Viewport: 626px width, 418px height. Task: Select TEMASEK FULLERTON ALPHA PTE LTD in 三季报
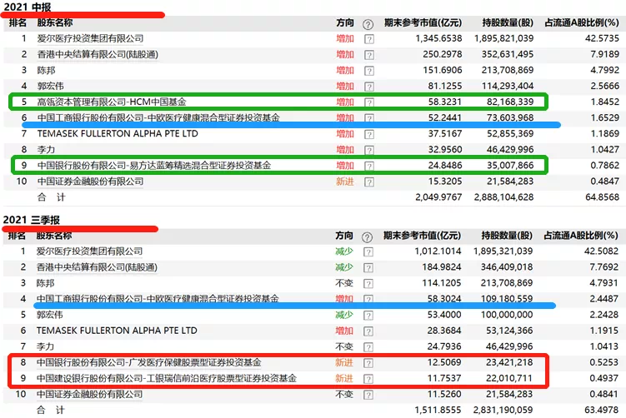(117, 331)
